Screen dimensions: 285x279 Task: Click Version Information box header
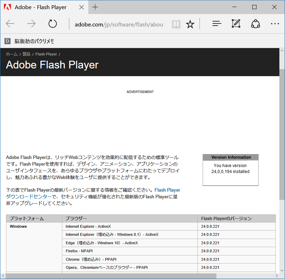[230, 157]
